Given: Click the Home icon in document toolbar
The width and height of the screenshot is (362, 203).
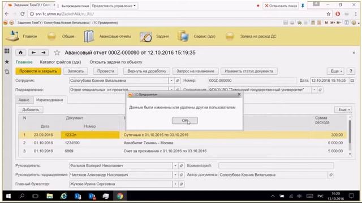Looking at the screenshot, I should point(20,52).
